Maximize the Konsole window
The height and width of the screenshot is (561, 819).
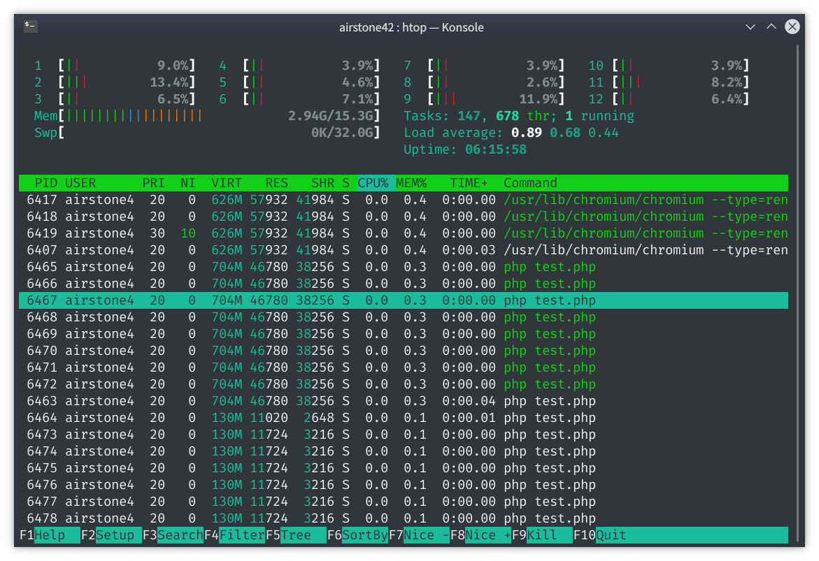coord(771,27)
